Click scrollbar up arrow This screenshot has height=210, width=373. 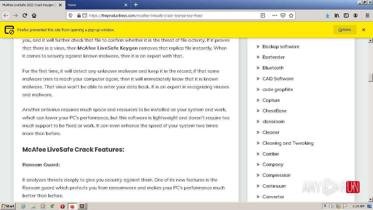pyautogui.click(x=371, y=40)
